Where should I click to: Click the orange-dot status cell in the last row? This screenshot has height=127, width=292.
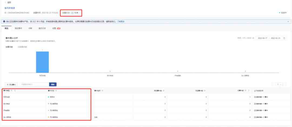click(x=53, y=117)
